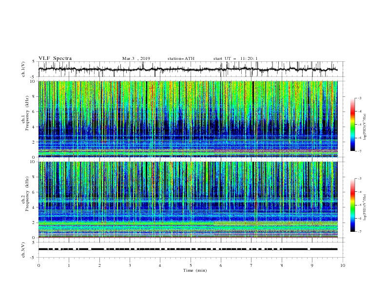This screenshot has height=298, width=386.
Task: Click the "3" tick on the time axis
Action: point(130,265)
